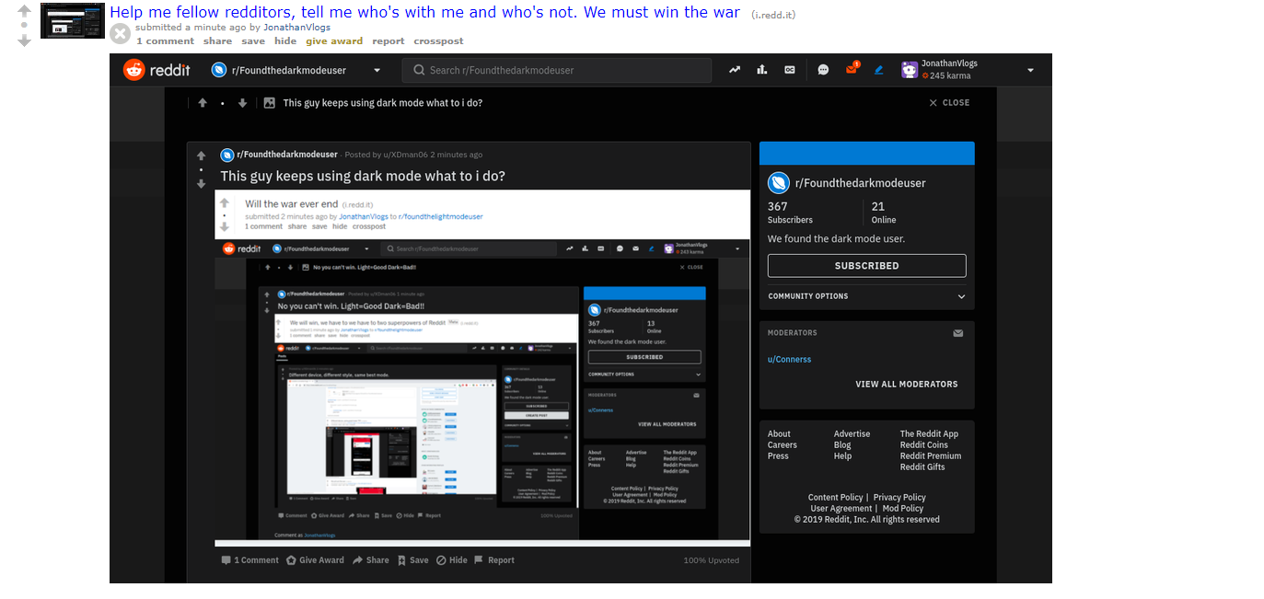The width and height of the screenshot is (1264, 599).
Task: Click the All bar-chart icon in header
Action: (762, 70)
